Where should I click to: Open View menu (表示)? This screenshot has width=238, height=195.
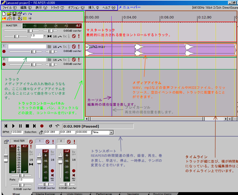41,8
